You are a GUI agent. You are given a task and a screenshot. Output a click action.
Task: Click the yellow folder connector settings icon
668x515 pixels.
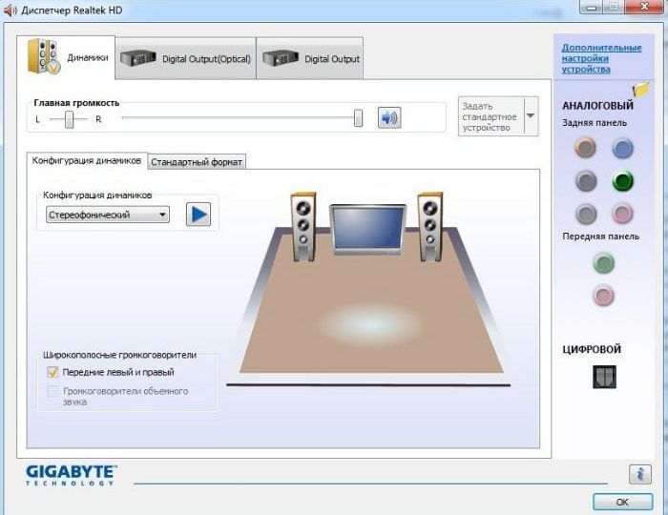coord(640,90)
